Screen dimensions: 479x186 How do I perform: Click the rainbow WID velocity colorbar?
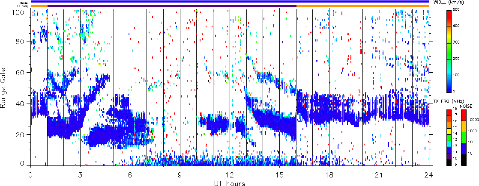pyautogui.click(x=449, y=51)
